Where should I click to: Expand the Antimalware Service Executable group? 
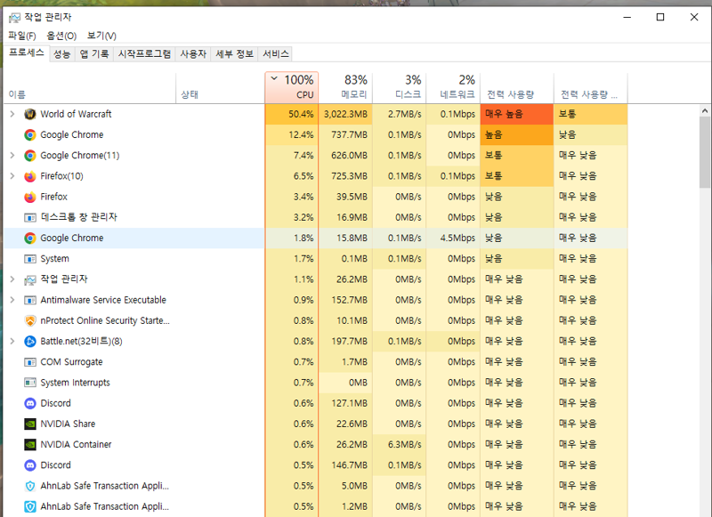[x=12, y=300]
